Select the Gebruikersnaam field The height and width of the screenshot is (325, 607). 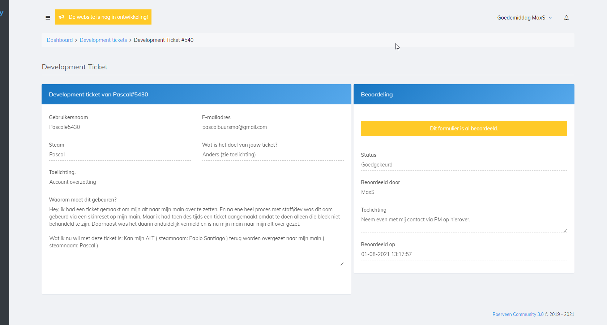pos(120,127)
